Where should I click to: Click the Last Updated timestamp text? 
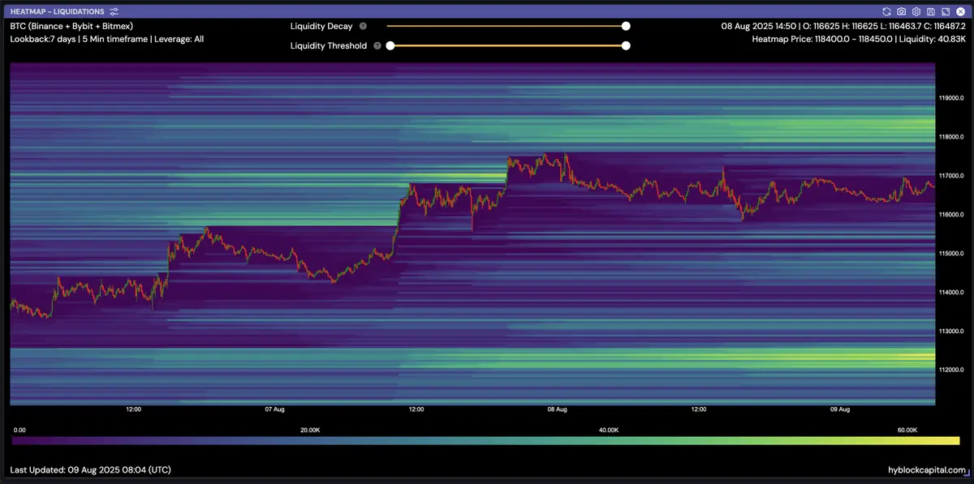point(90,469)
